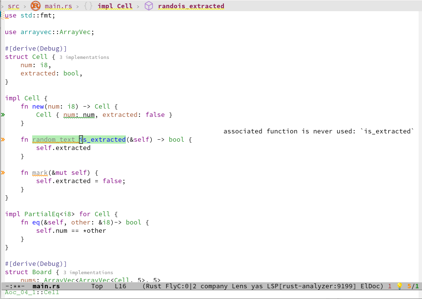Click the underlined 'mark' function name

40,172
